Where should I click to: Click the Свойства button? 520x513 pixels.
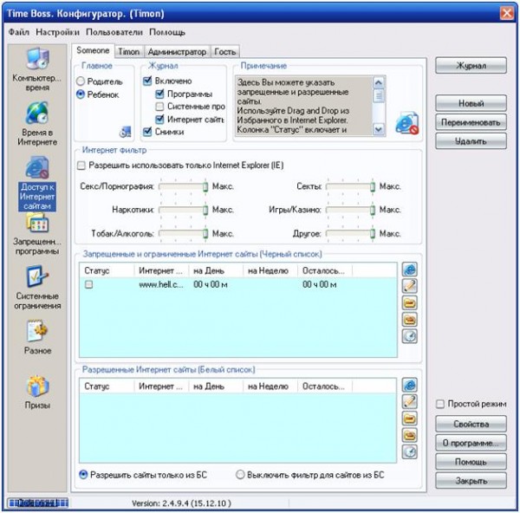point(471,424)
